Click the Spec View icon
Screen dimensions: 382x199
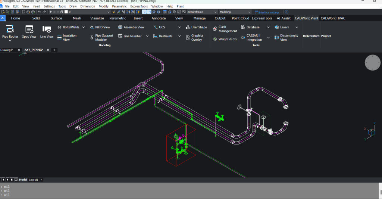pyautogui.click(x=29, y=29)
